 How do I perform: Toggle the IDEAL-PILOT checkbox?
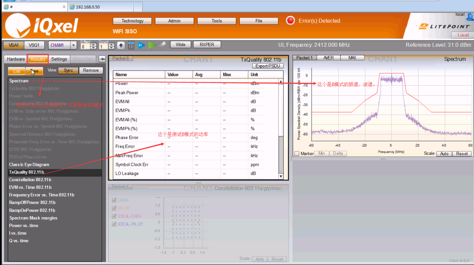[x=114, y=224]
